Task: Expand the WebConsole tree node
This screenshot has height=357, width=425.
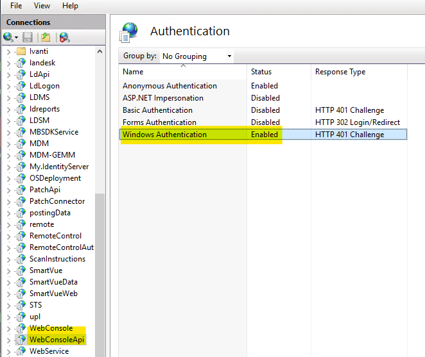Action: click(9, 329)
